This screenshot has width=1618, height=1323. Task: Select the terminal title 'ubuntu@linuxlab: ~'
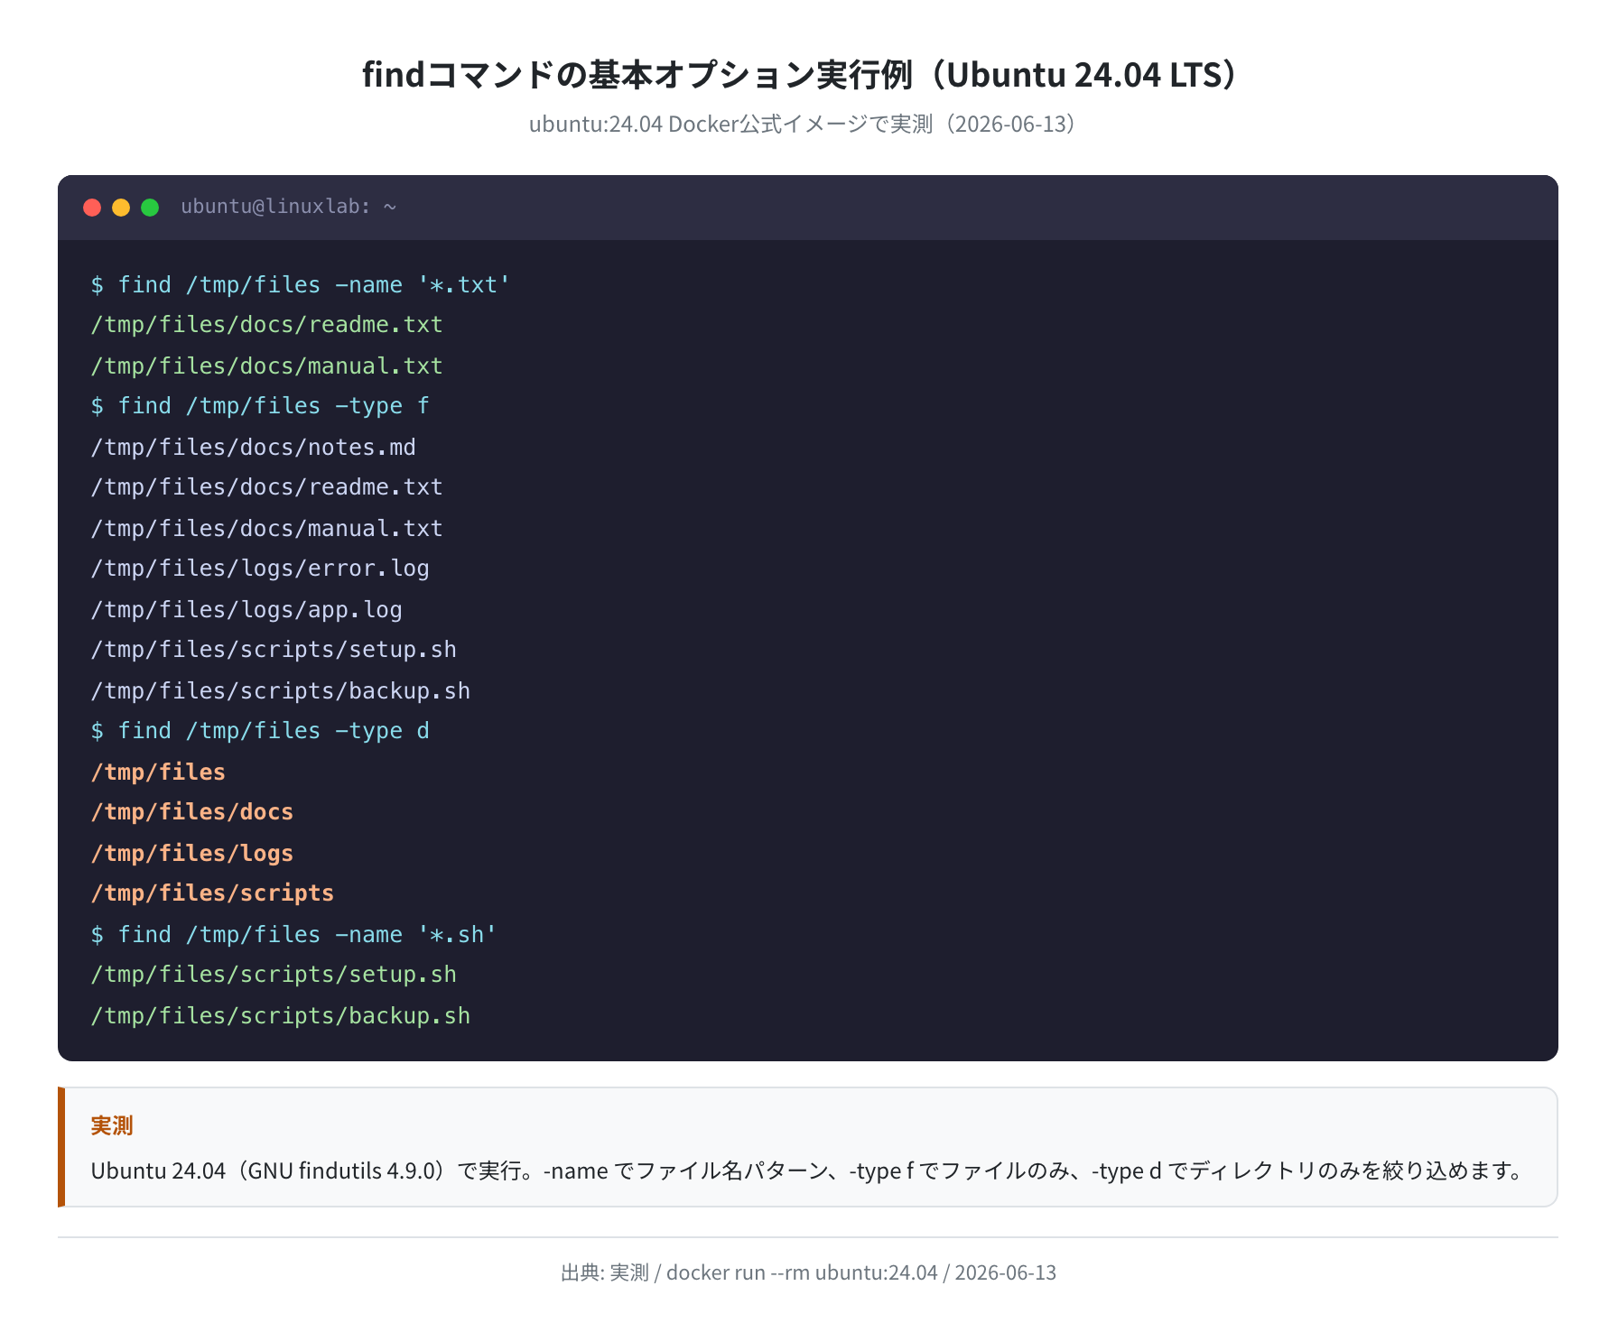pos(289,207)
